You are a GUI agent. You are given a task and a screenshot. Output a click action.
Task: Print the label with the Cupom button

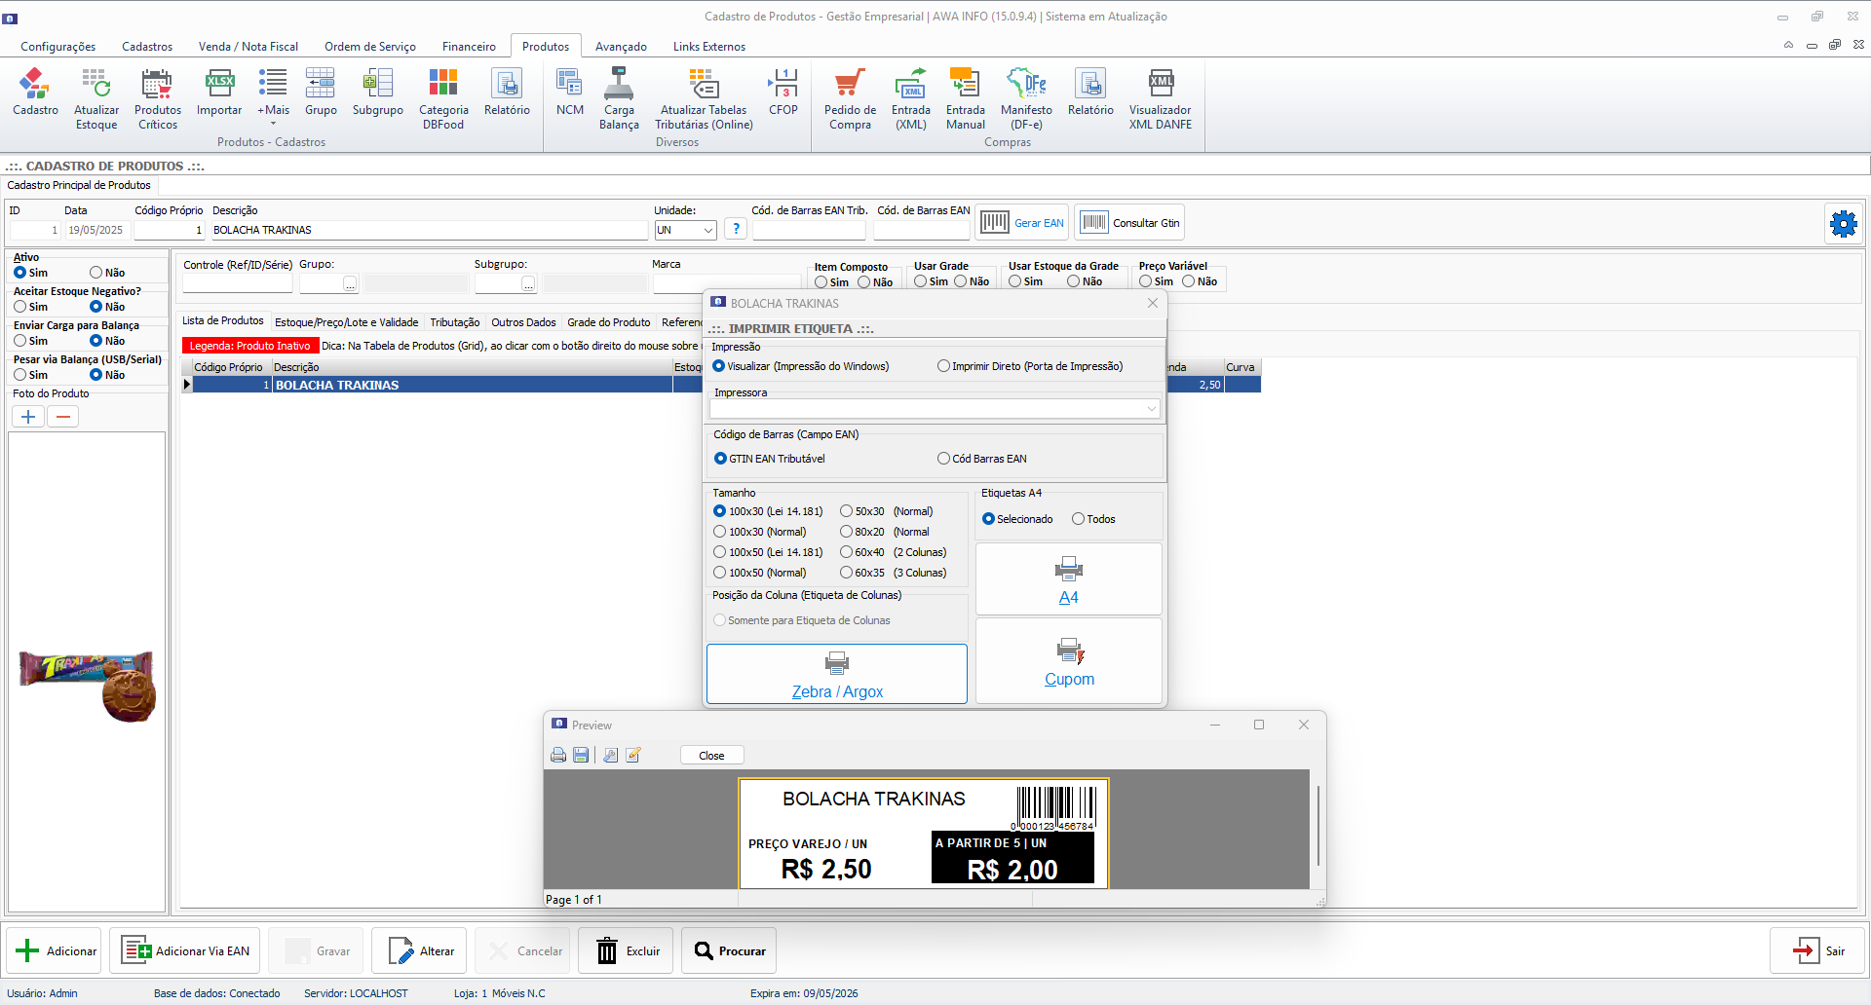(x=1069, y=661)
